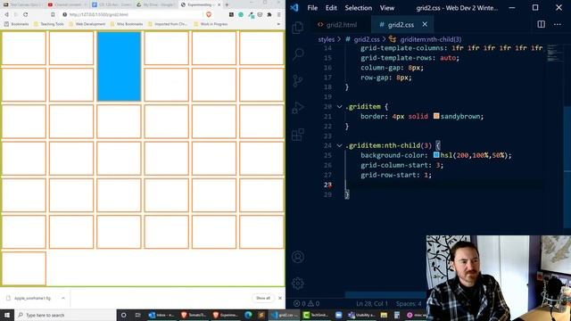
Task: Close the browser downloads bar
Action: click(280, 298)
